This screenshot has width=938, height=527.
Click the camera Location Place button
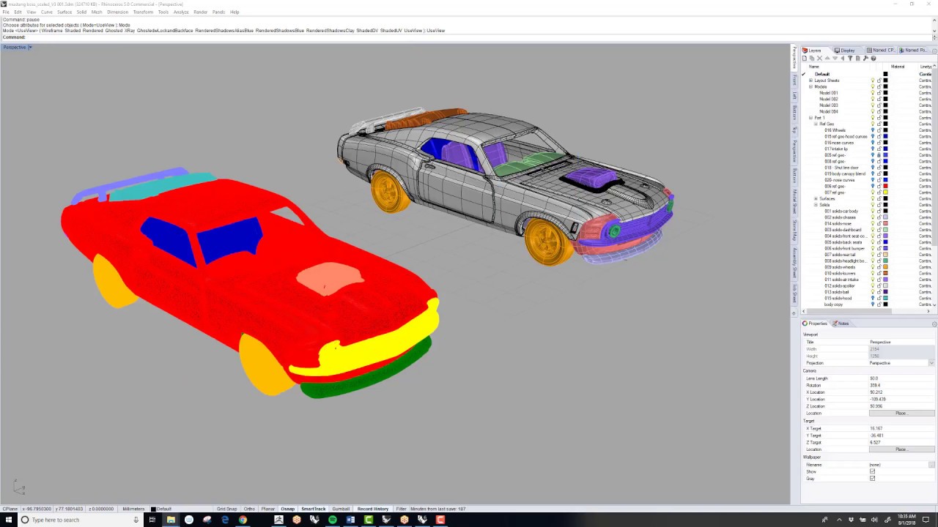coord(901,414)
